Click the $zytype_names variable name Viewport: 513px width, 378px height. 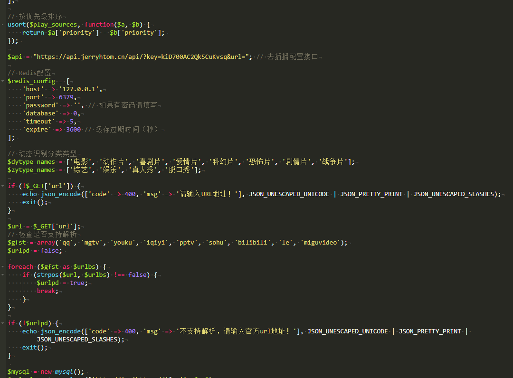point(31,170)
